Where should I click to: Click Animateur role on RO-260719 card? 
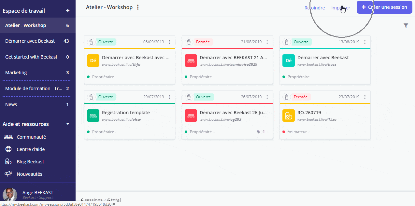pyautogui.click(x=297, y=132)
